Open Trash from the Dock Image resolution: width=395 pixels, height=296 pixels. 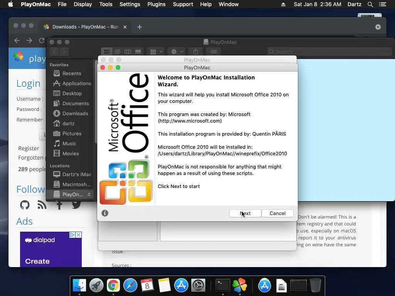tap(316, 286)
